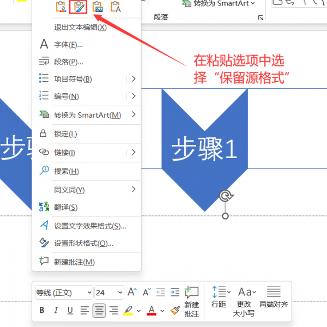
Task: Click the translate icon beside 翻译(S)
Action: coord(44,207)
